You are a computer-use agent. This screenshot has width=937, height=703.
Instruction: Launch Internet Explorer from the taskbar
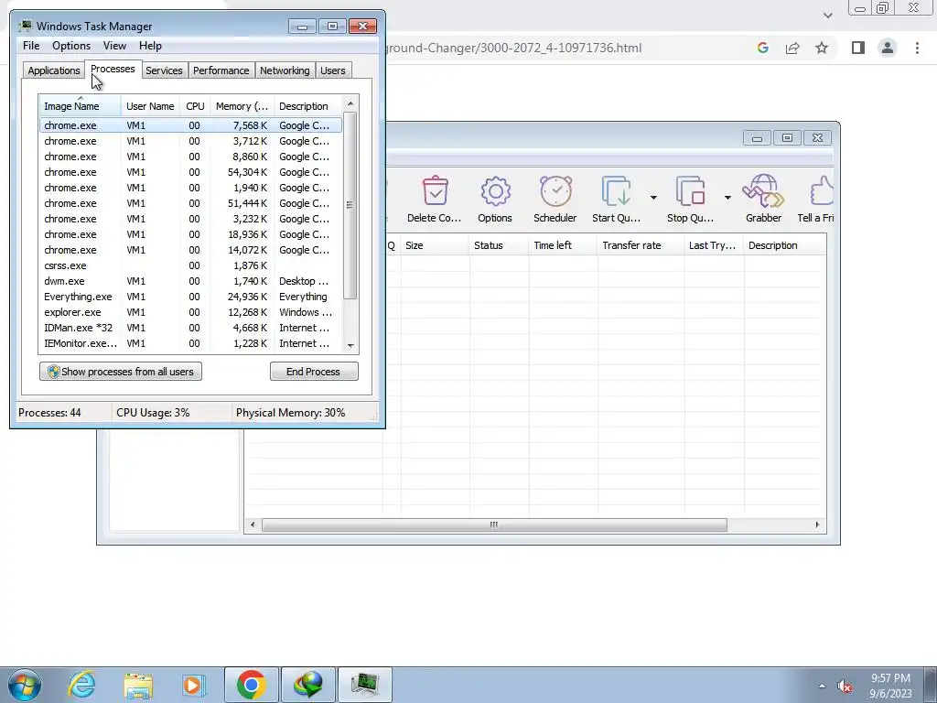(81, 685)
